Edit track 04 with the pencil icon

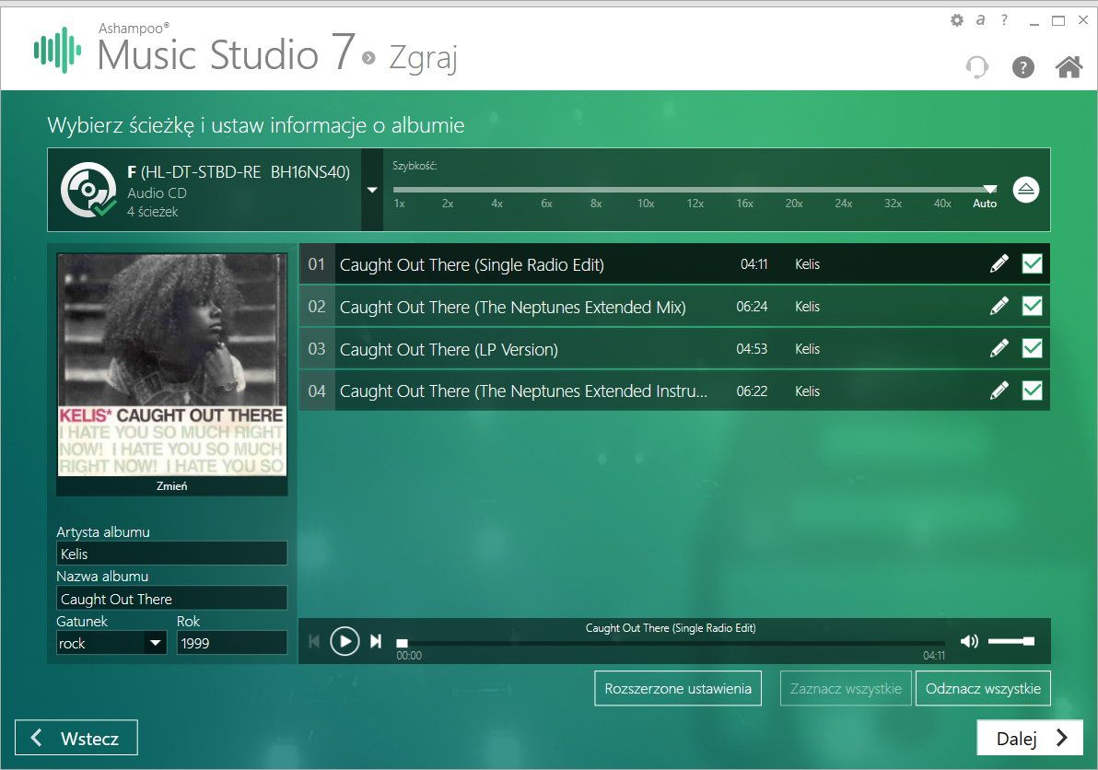pyautogui.click(x=999, y=391)
